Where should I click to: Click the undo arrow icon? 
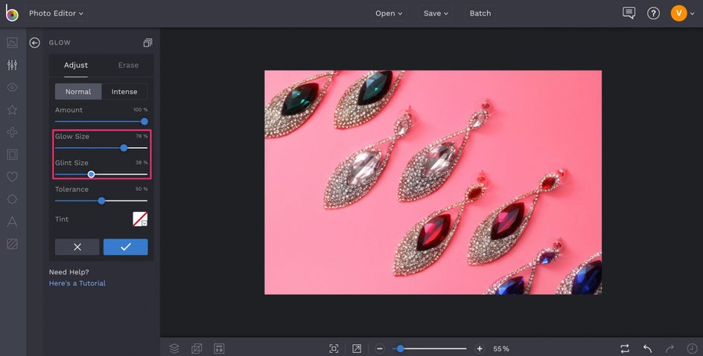pos(647,349)
